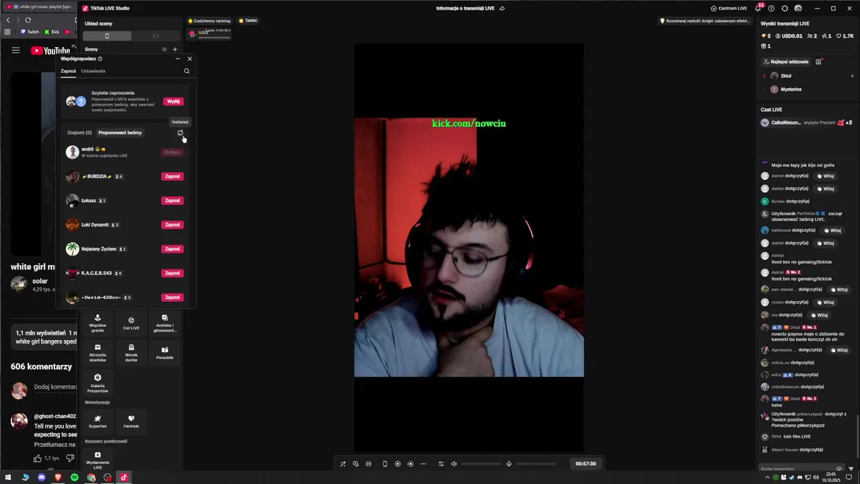Add a new scene with the plus icon
The image size is (860, 484).
pos(175,49)
